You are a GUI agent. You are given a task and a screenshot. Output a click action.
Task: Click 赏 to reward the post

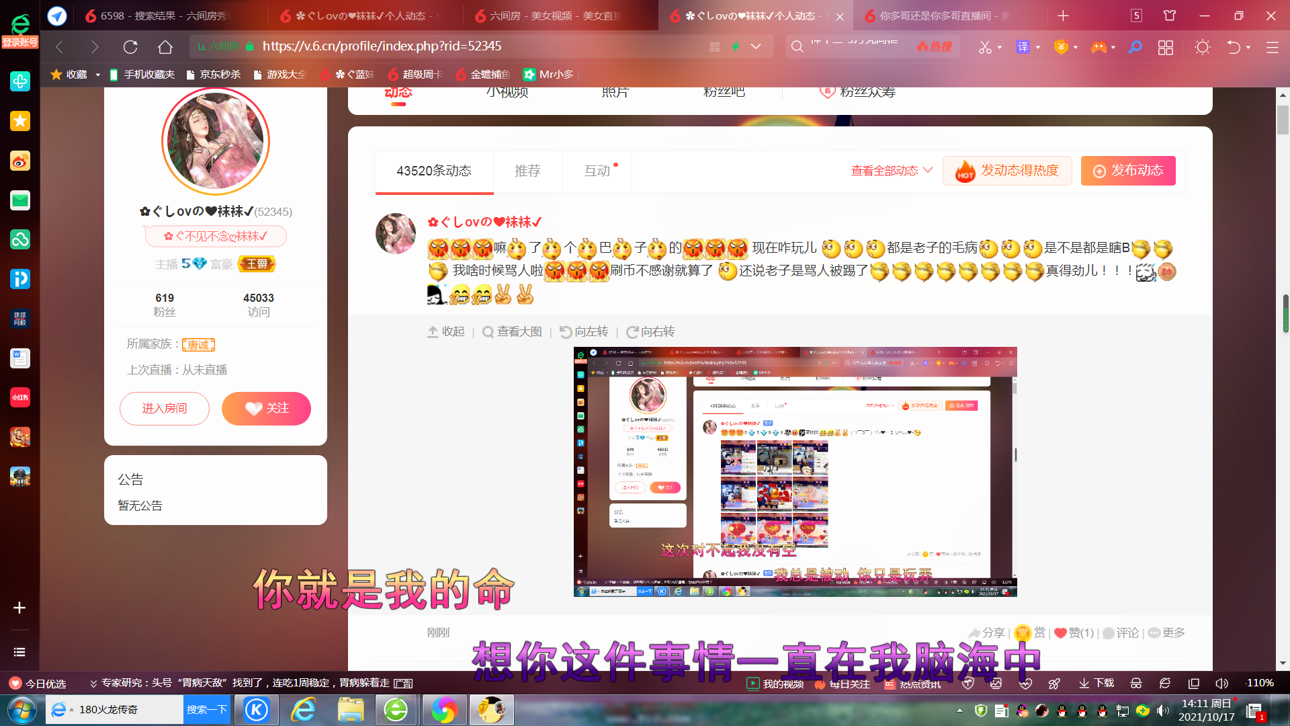coord(1030,633)
